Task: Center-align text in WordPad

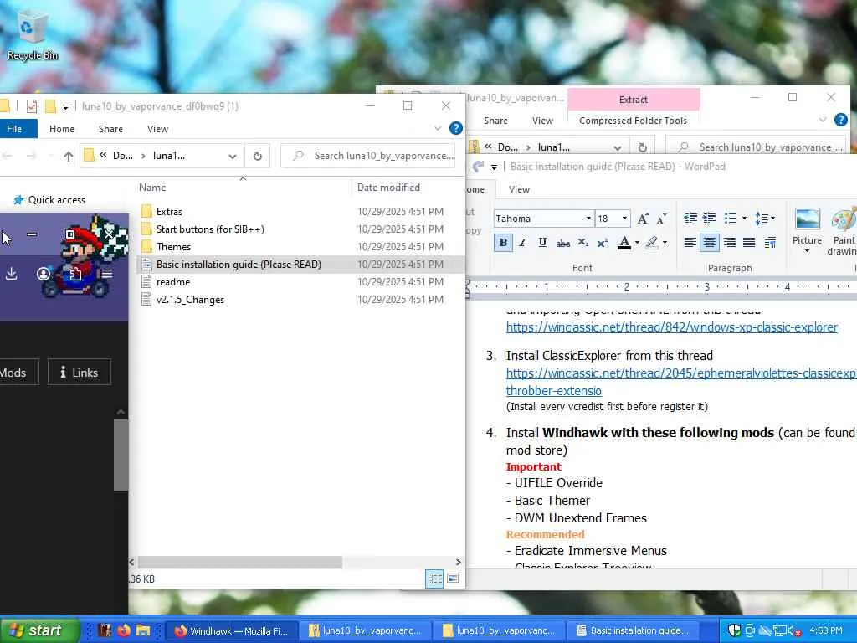Action: point(710,242)
